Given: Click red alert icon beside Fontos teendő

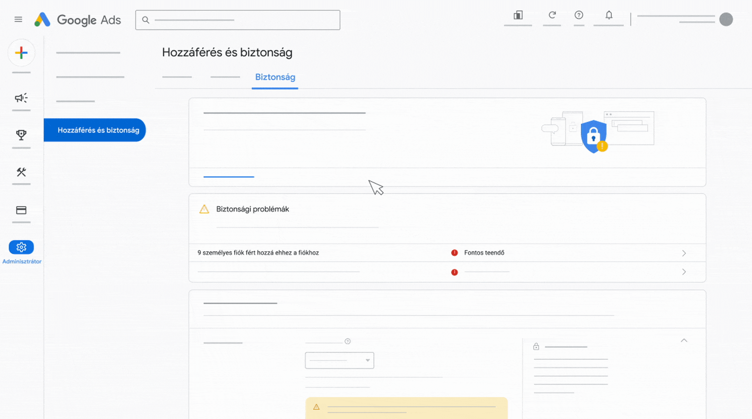Looking at the screenshot, I should [454, 253].
